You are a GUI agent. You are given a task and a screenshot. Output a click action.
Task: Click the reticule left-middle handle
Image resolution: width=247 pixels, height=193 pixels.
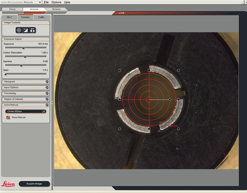(x=120, y=100)
